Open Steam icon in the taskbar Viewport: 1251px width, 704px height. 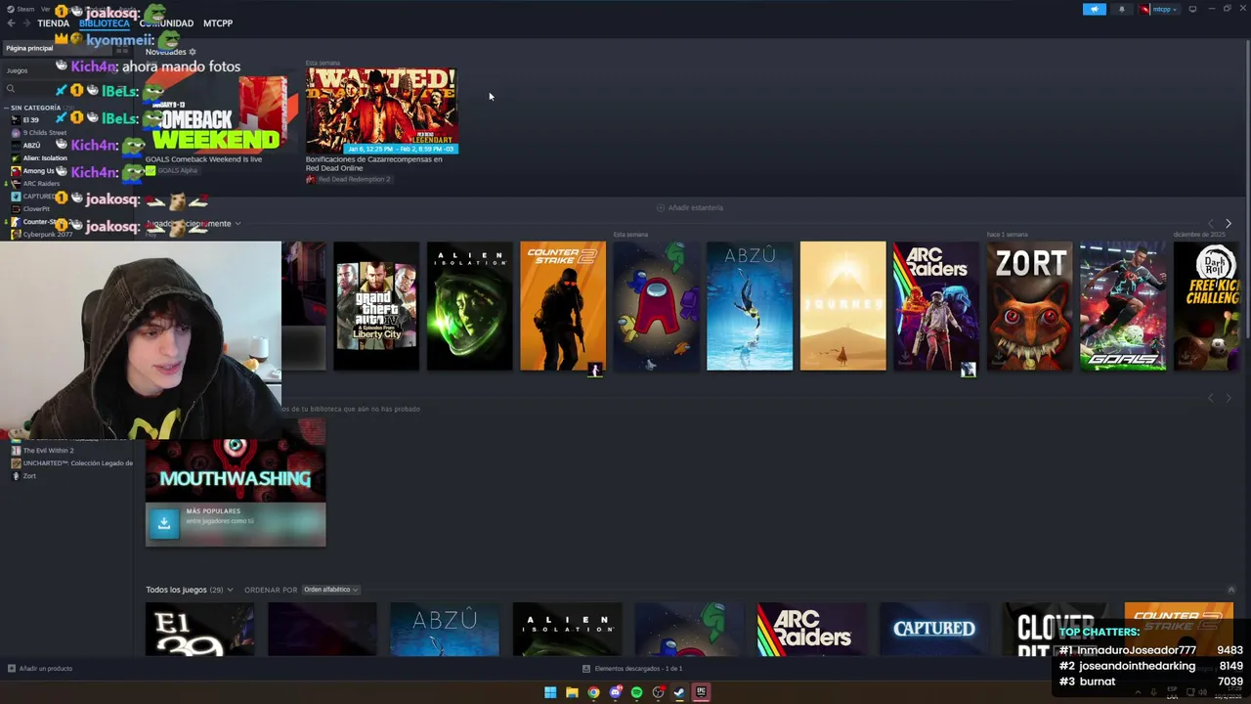click(x=679, y=692)
